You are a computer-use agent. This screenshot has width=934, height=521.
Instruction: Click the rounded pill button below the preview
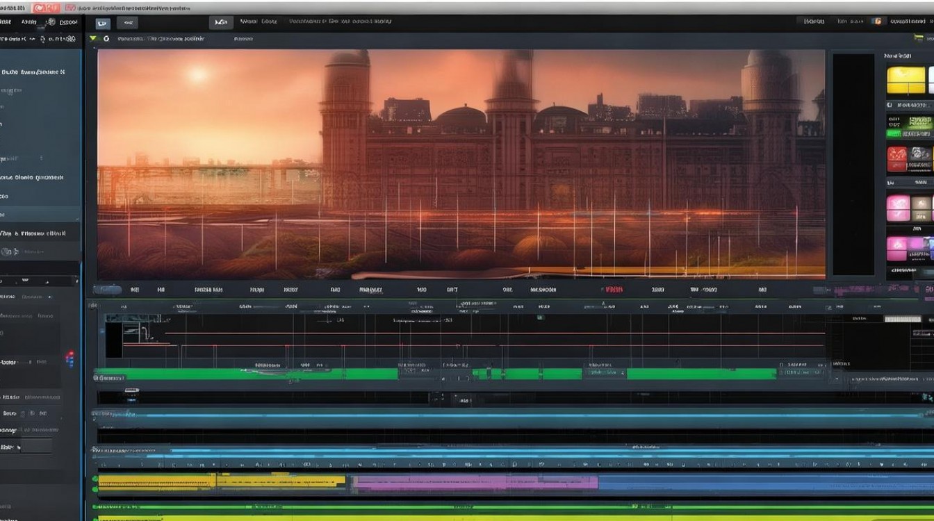107,290
